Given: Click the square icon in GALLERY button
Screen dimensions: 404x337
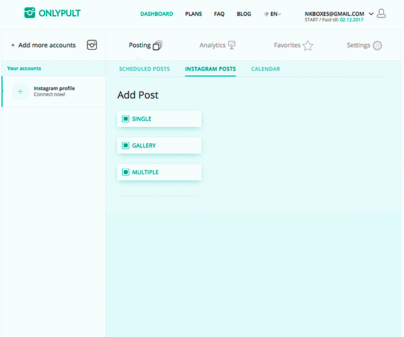Looking at the screenshot, I should [x=125, y=145].
